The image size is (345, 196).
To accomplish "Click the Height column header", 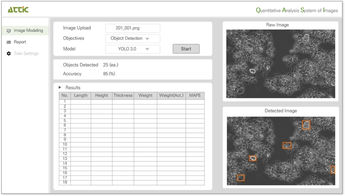I will 102,96.
